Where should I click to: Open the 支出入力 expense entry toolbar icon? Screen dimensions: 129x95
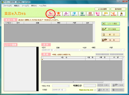(51, 14)
